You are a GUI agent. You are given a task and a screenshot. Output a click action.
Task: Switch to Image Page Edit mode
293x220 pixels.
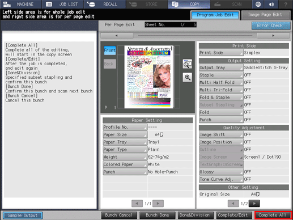click(265, 15)
